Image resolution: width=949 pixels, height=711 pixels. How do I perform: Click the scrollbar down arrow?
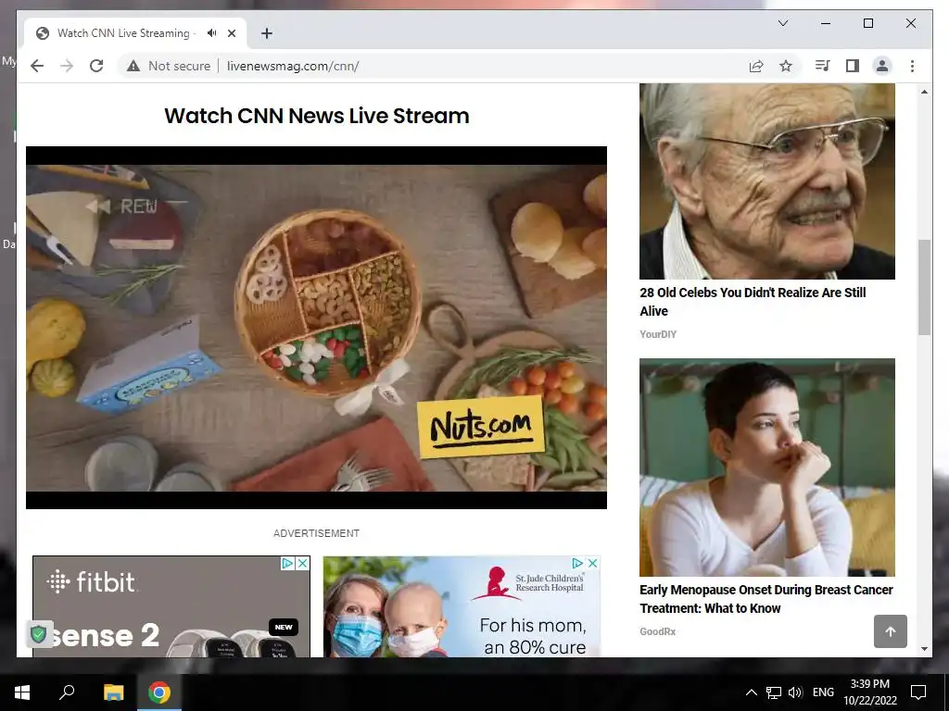coord(924,649)
